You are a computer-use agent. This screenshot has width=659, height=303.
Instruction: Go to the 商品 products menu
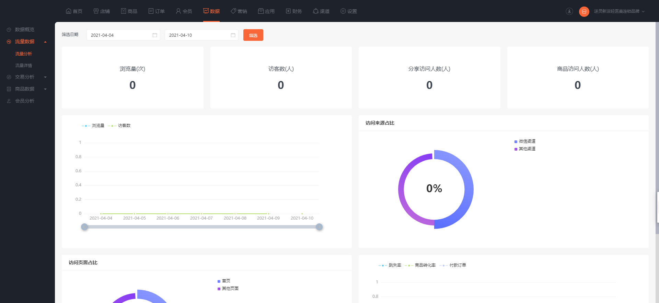[x=129, y=11]
